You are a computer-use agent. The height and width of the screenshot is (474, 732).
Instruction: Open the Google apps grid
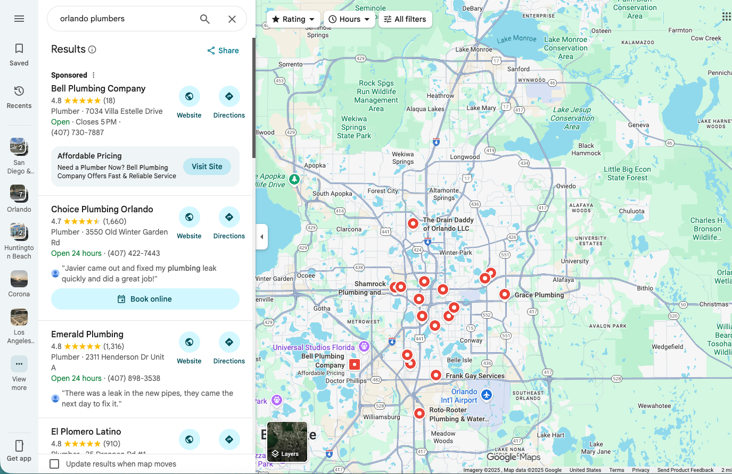tap(726, 16)
